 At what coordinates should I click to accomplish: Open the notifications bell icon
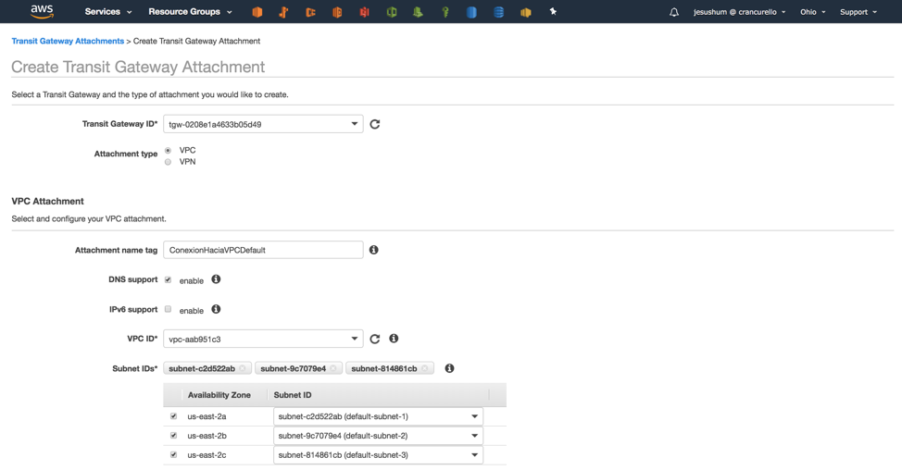(673, 11)
